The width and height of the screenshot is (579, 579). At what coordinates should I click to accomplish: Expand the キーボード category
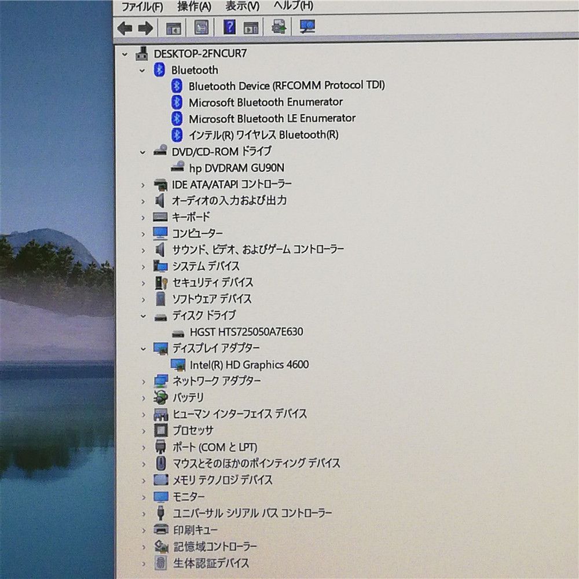point(143,218)
